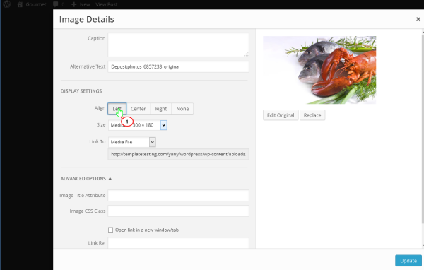This screenshot has width=424, height=270.
Task: Focus the Image CSS Class field
Action: point(179,211)
